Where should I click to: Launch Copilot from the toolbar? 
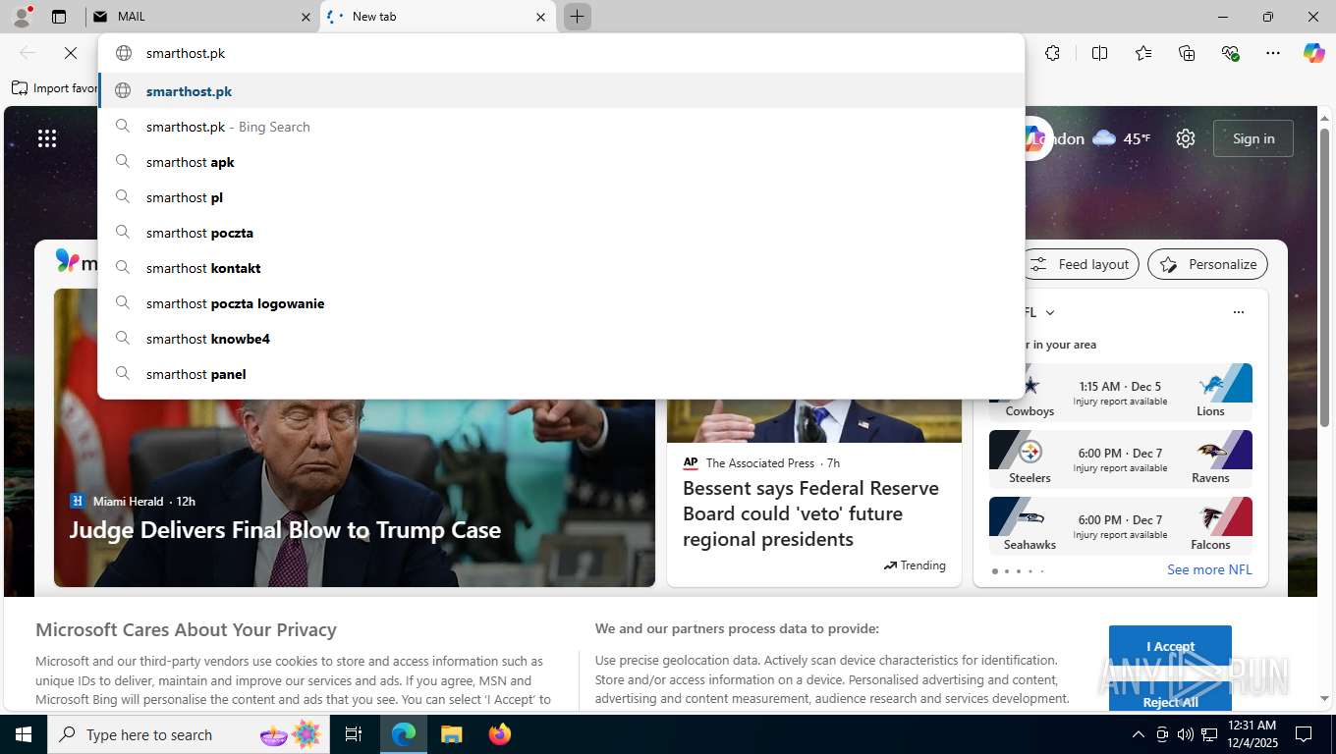tap(1313, 53)
